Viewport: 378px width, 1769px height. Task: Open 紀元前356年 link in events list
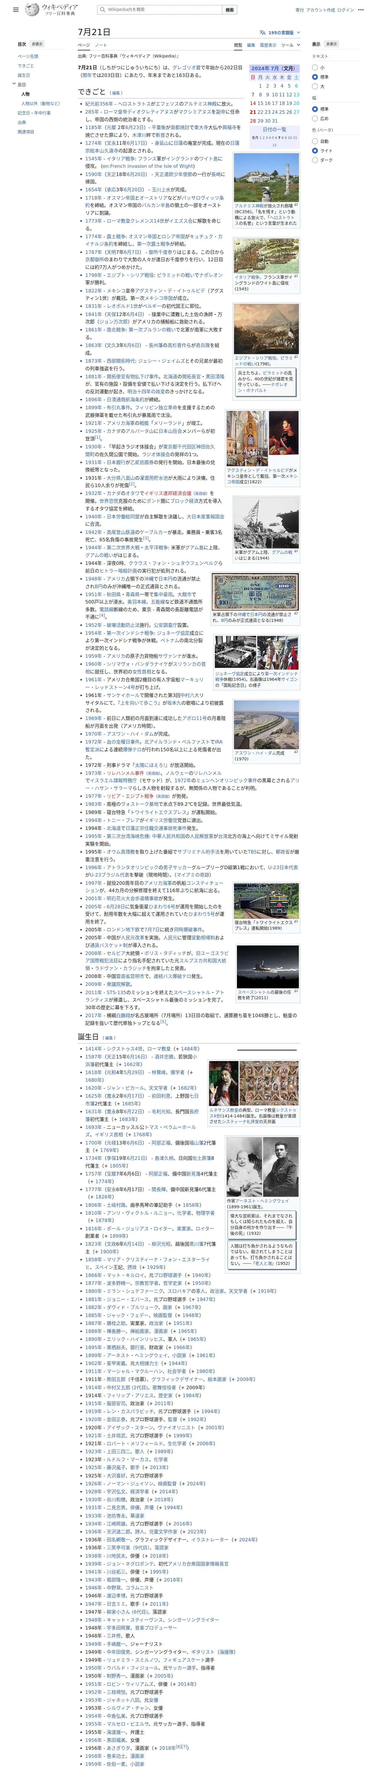[100, 104]
